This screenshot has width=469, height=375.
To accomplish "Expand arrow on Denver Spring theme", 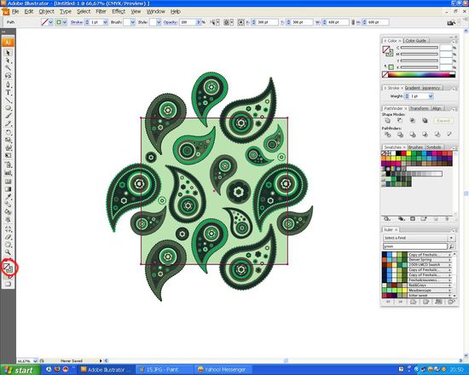I will (x=450, y=260).
